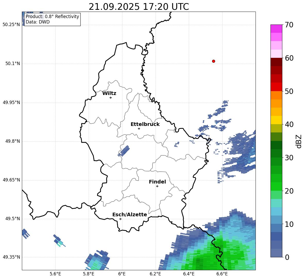Click the 0 tick on the colorbar
Image resolution: width=305 pixels, height=279 pixels.
pyautogui.click(x=287, y=257)
